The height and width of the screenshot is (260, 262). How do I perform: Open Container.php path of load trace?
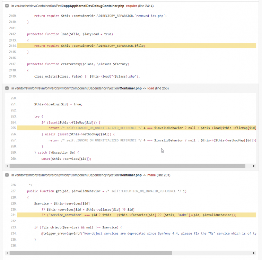tap(78, 88)
